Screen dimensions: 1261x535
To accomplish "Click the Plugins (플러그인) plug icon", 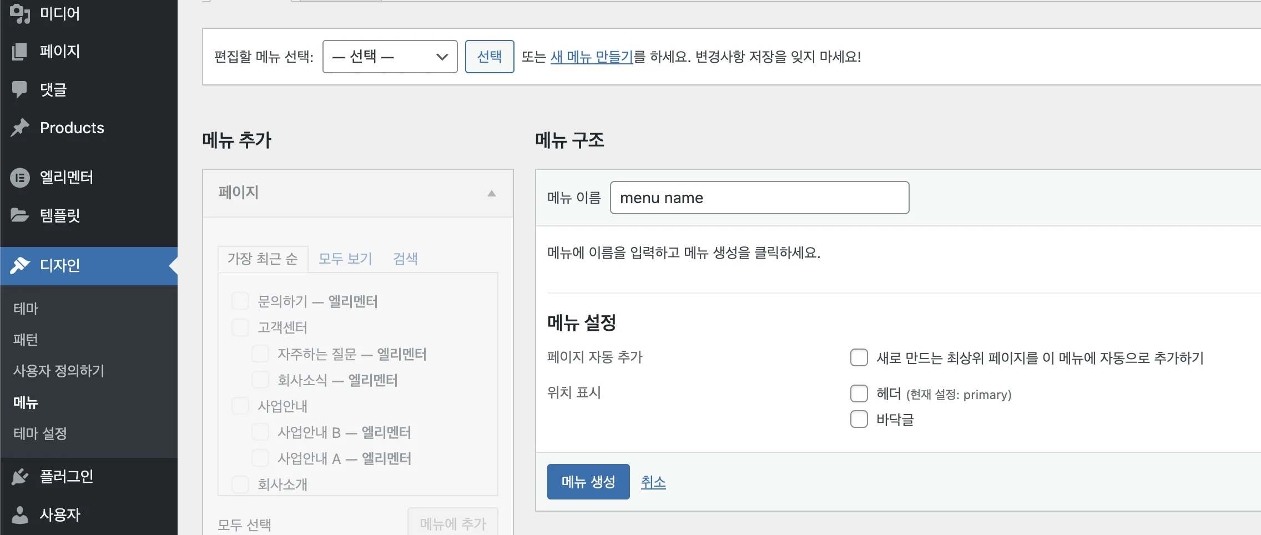I will click(x=20, y=476).
